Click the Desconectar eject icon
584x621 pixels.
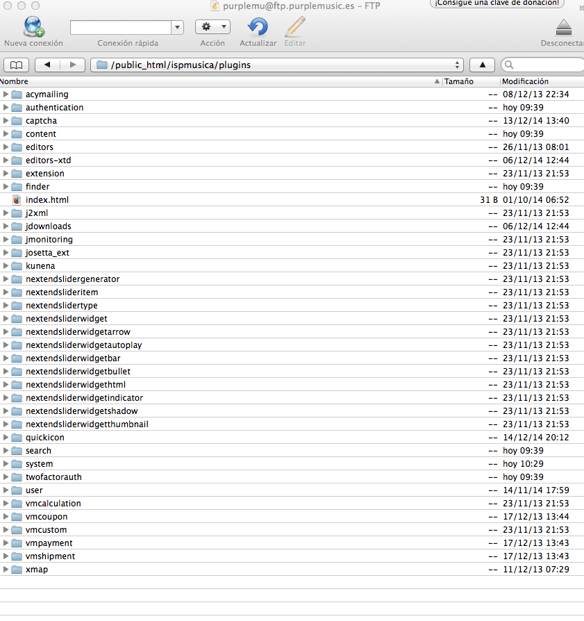pyautogui.click(x=563, y=27)
